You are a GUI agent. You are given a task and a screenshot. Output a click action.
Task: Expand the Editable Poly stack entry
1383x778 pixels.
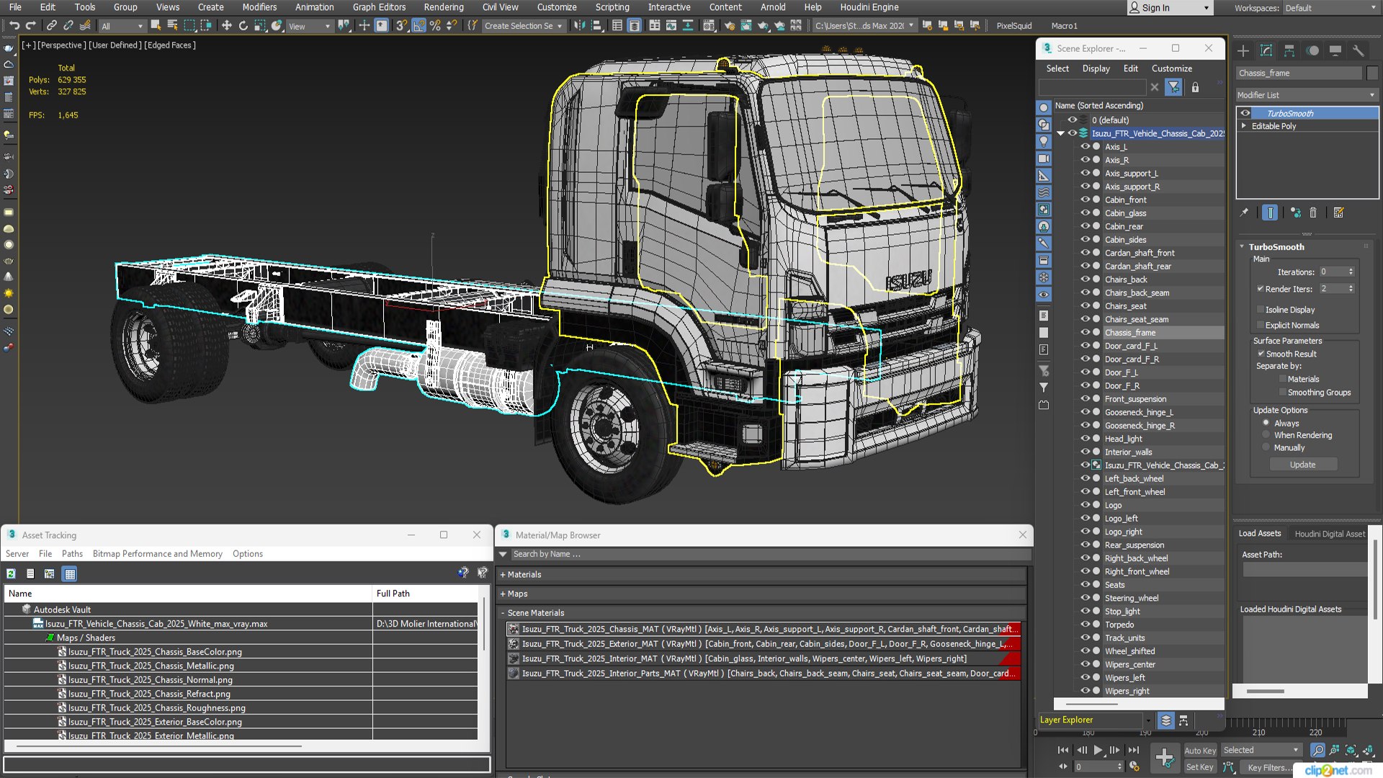click(x=1244, y=125)
